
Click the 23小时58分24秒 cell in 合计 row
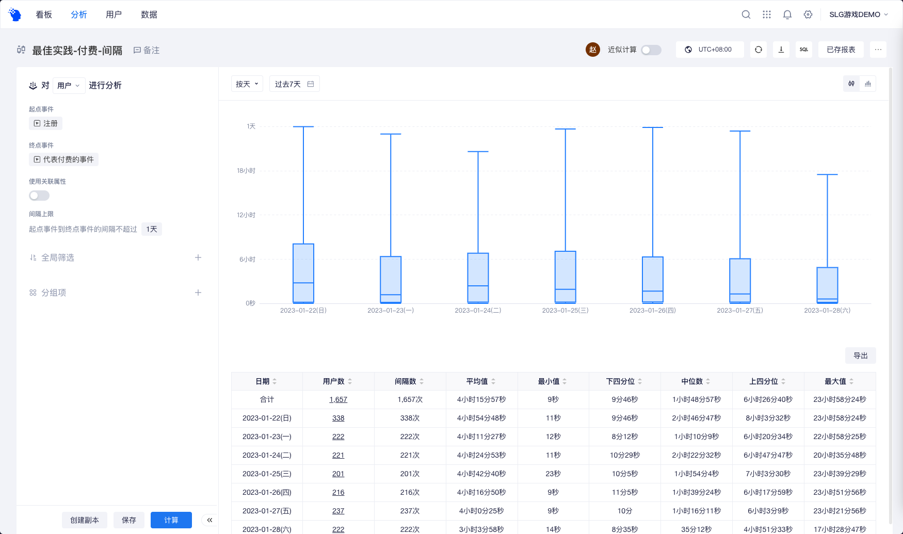tap(840, 399)
